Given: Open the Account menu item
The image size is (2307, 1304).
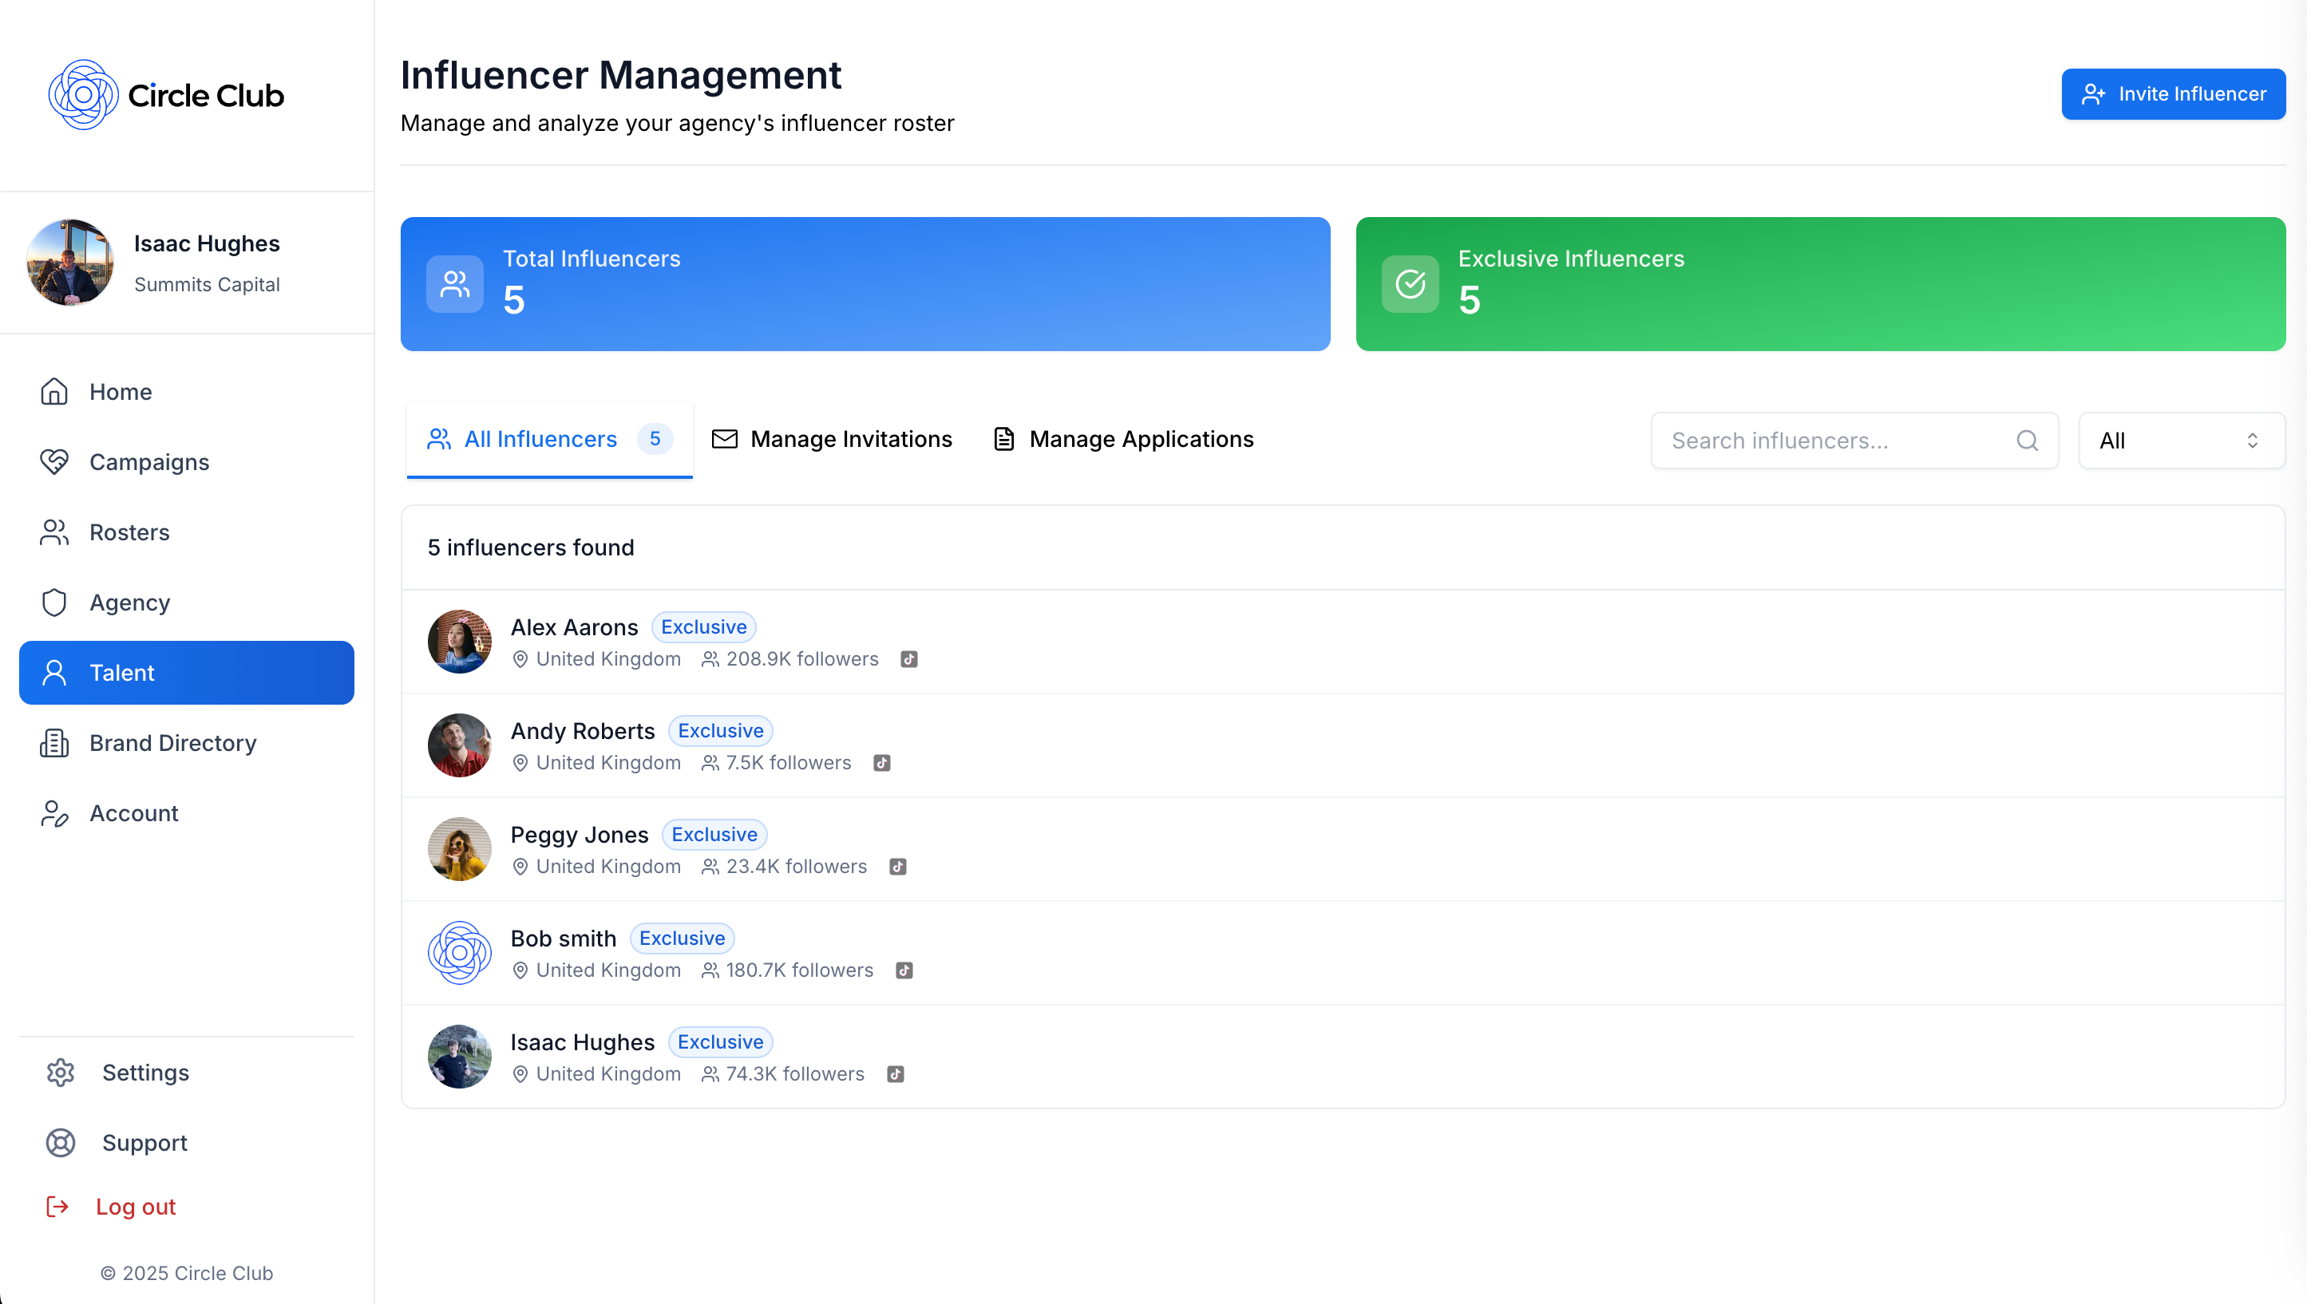Looking at the screenshot, I should pos(133,813).
